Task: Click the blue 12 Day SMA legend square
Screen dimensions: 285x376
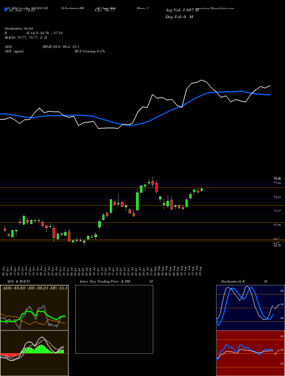Action: 6,10
